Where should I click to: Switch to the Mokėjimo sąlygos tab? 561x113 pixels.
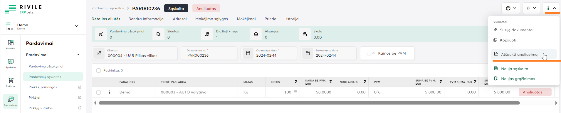pyautogui.click(x=211, y=19)
